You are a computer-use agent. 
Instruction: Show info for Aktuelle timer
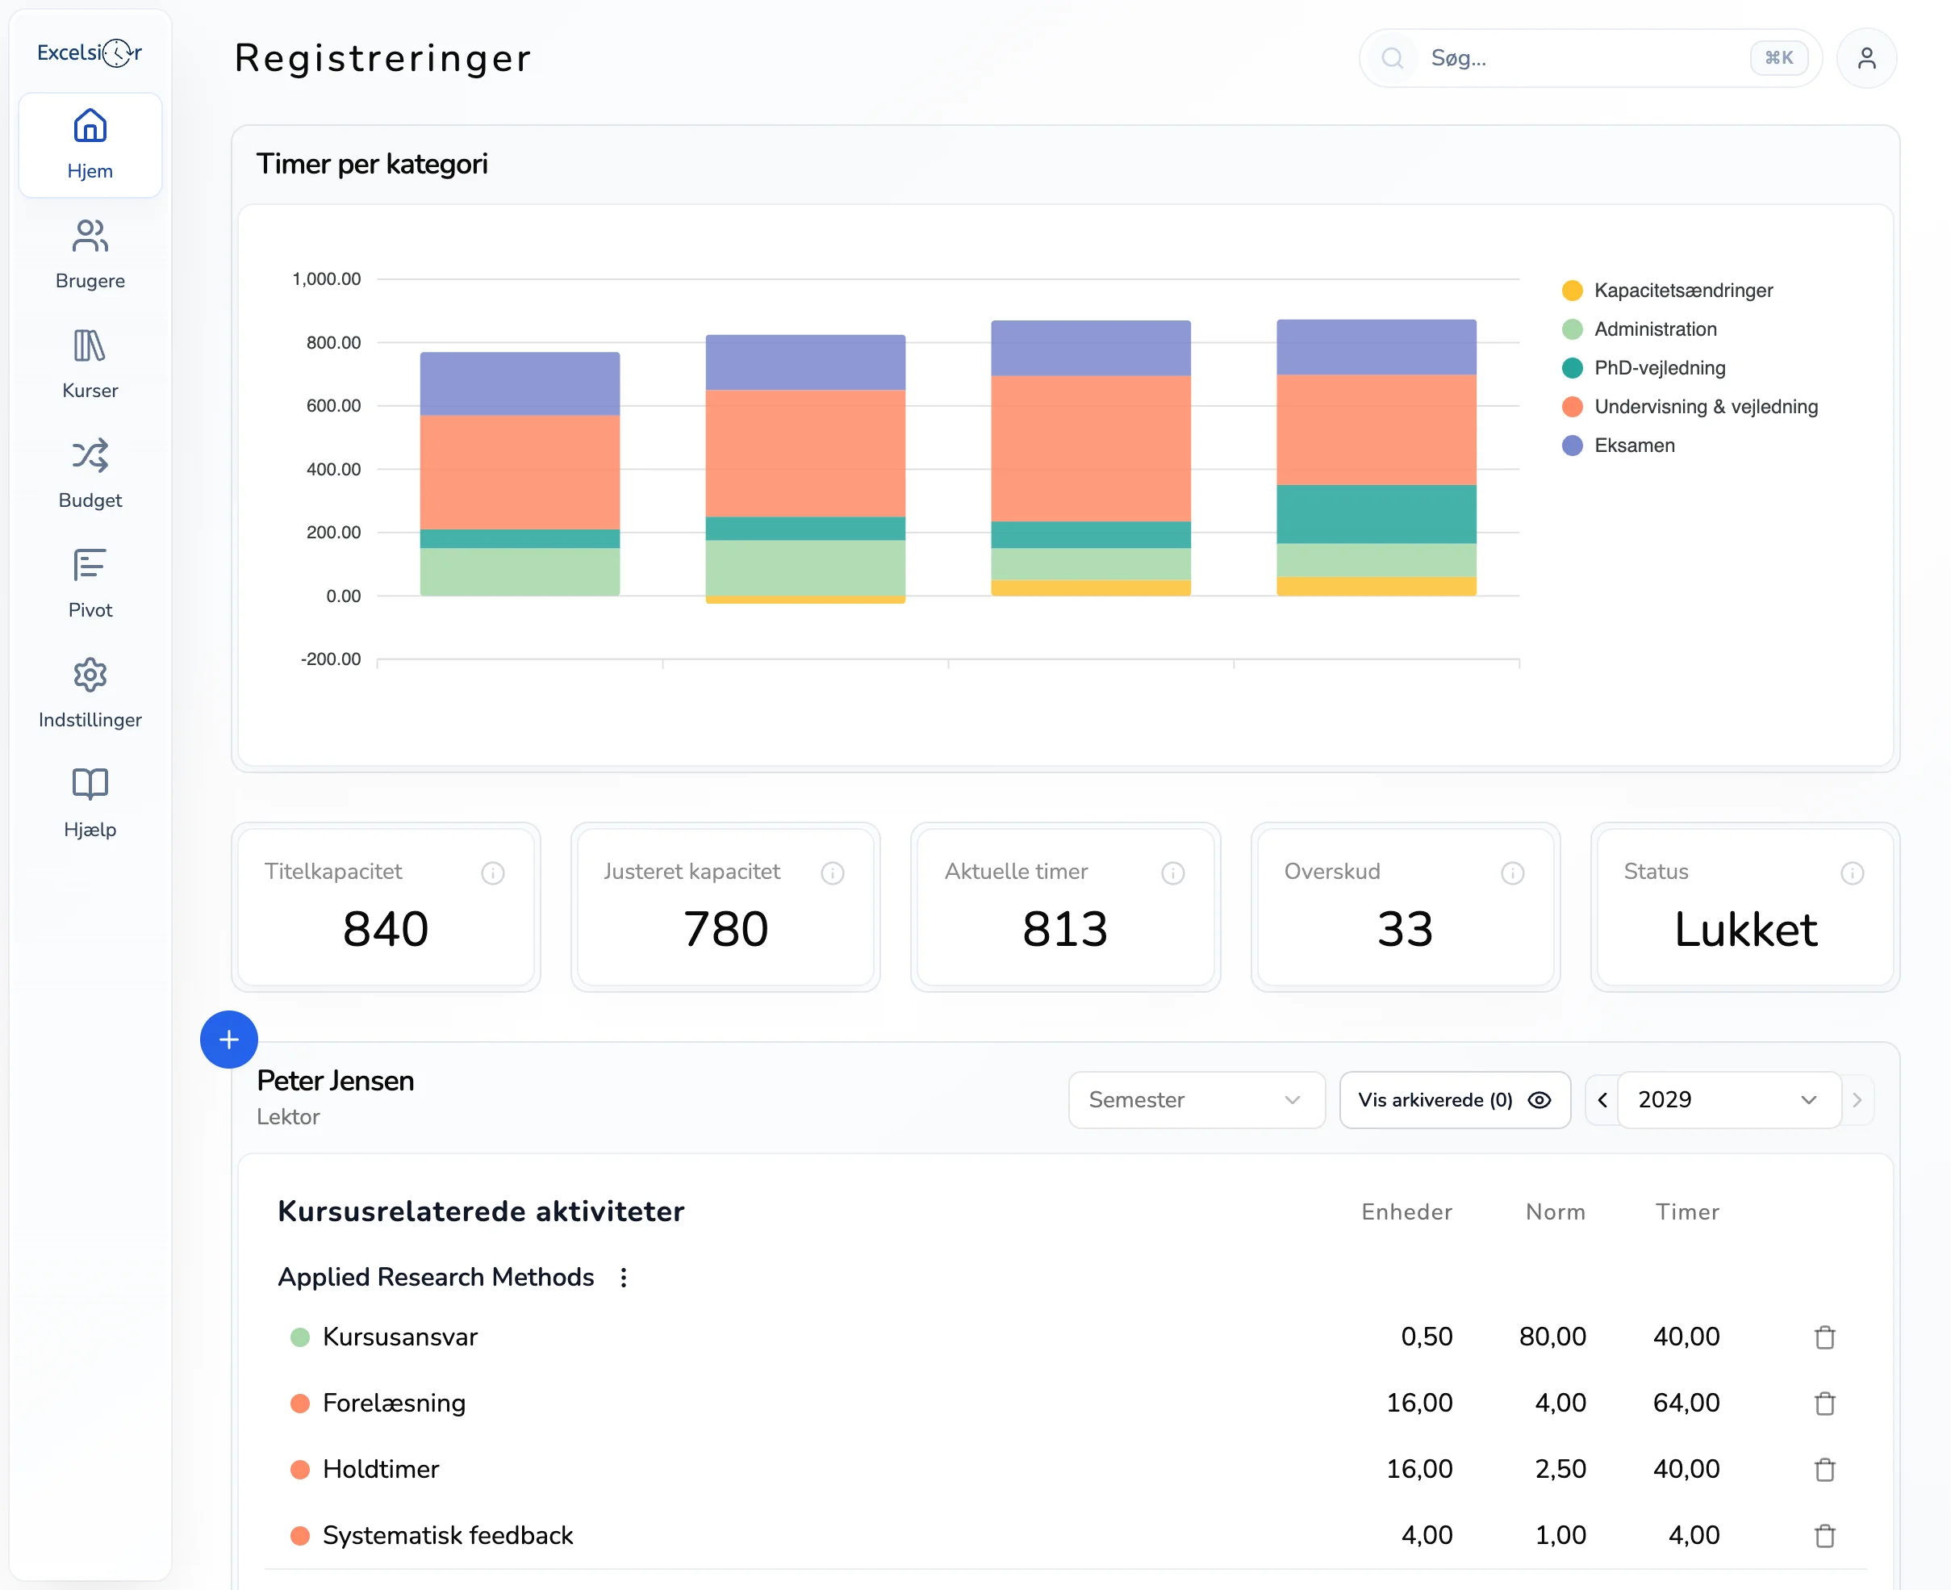click(1173, 872)
